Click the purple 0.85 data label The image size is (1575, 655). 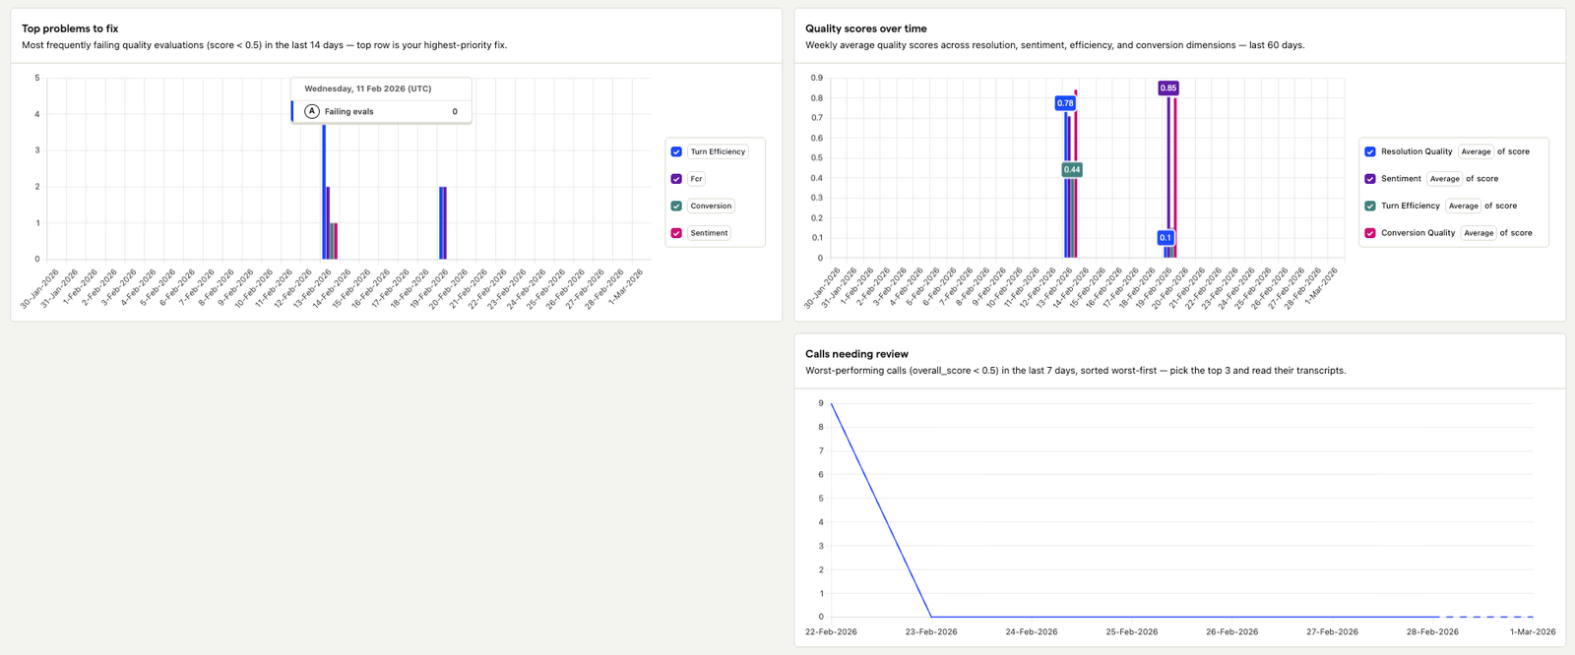coord(1168,89)
